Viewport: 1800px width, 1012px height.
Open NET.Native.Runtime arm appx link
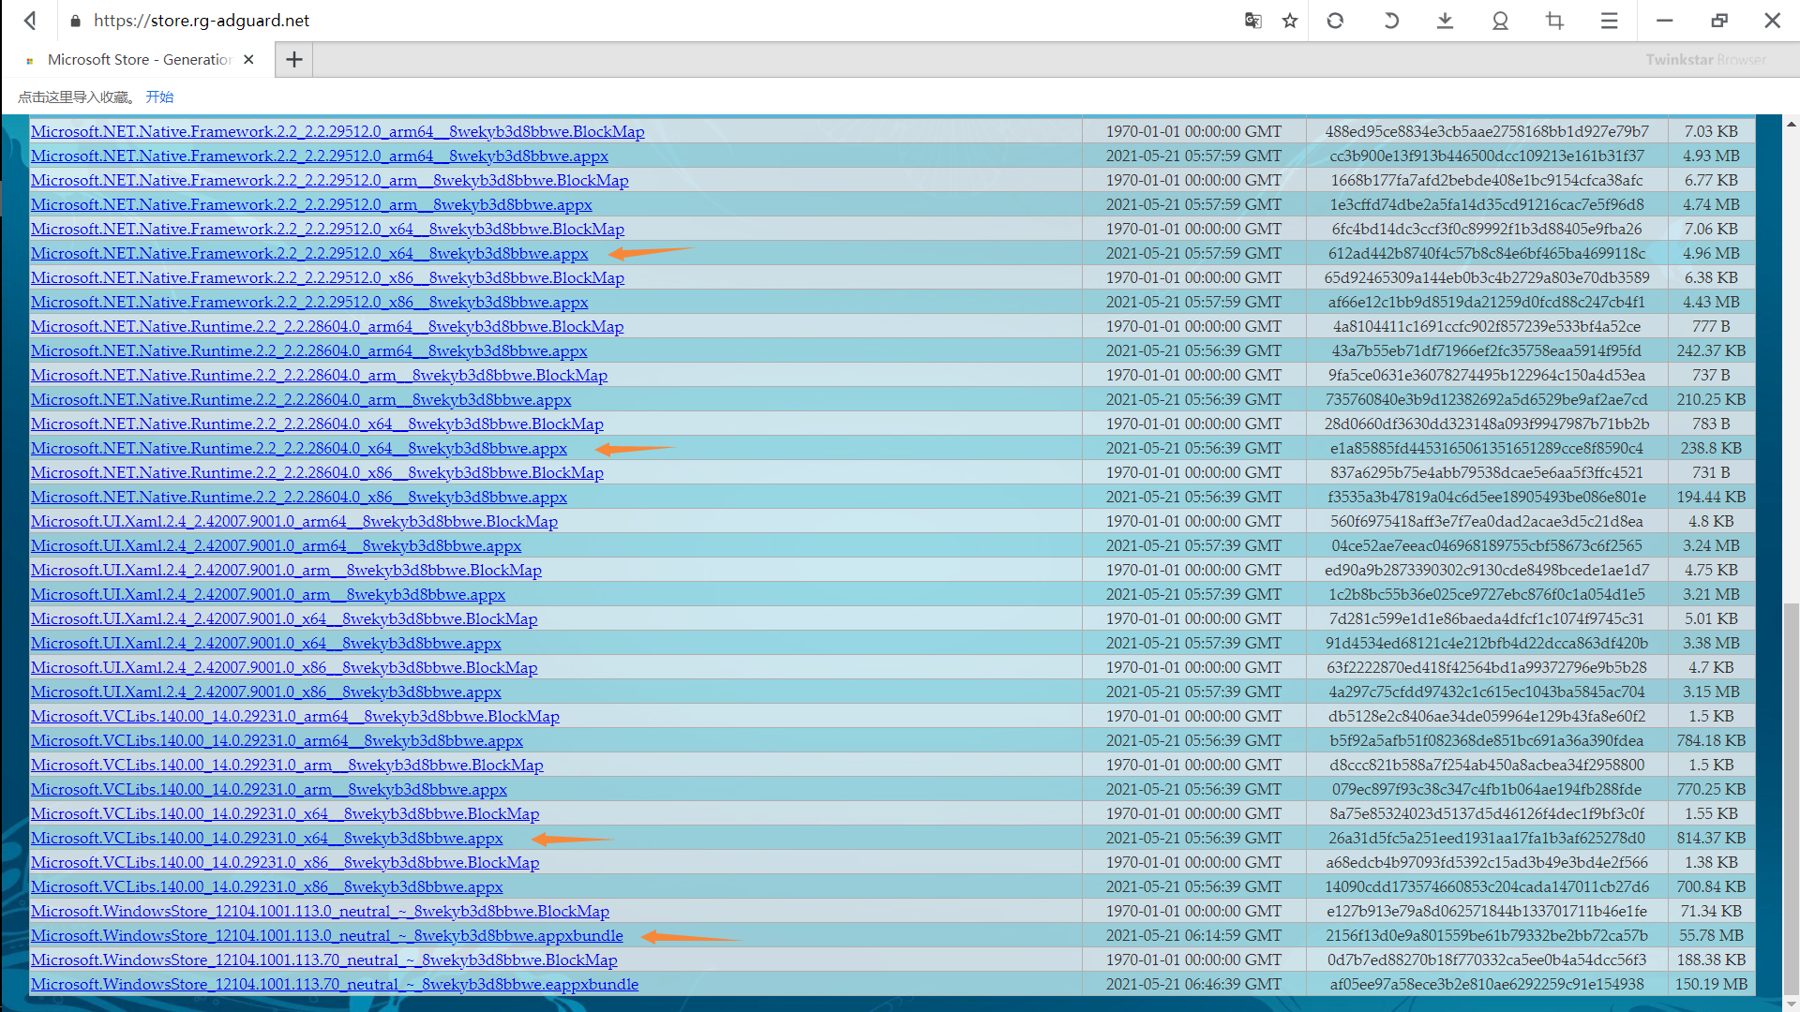coord(301,399)
